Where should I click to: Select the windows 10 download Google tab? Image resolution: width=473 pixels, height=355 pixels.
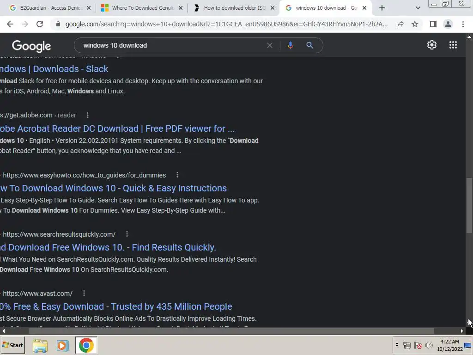coord(326,8)
